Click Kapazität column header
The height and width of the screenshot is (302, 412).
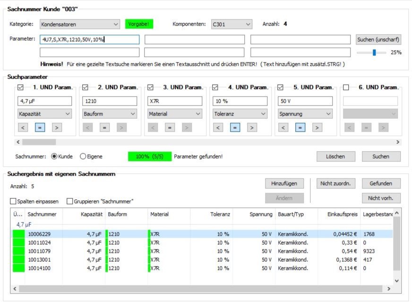click(x=84, y=214)
